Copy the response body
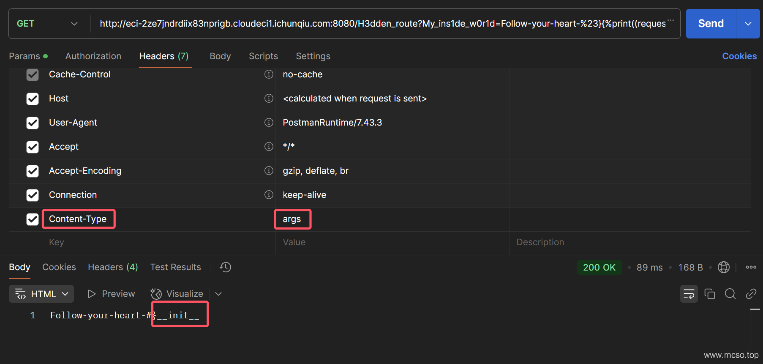Image resolution: width=763 pixels, height=364 pixels. coord(710,294)
